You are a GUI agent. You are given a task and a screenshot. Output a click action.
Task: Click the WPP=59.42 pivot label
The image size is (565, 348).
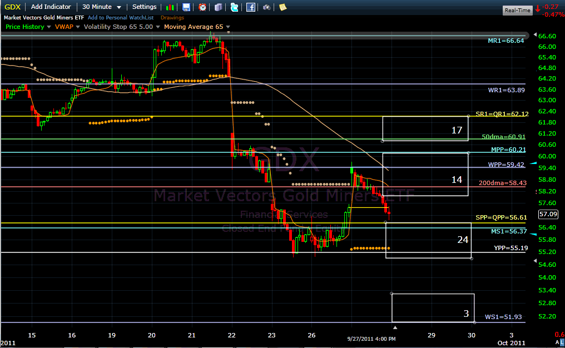click(506, 165)
